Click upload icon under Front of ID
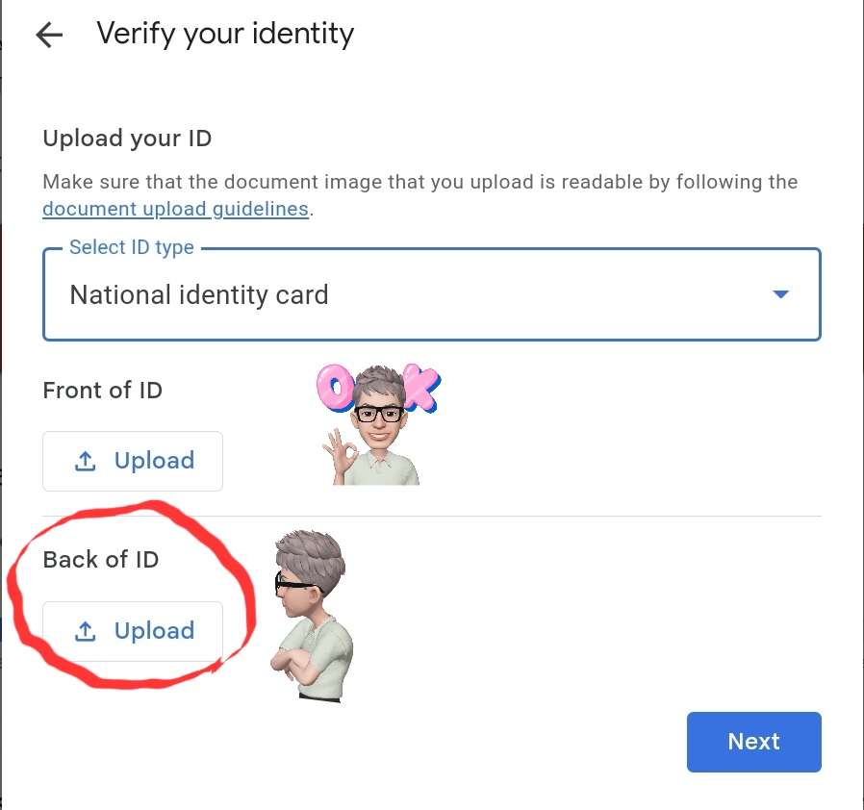Viewport: 864px width, 810px height. point(86,462)
